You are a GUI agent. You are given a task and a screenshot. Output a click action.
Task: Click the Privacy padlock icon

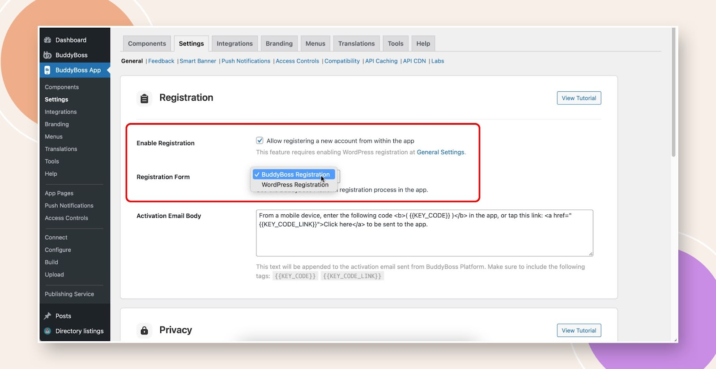(x=145, y=331)
